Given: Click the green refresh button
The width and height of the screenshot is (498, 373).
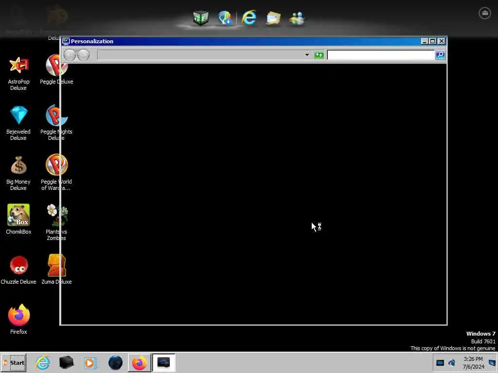Looking at the screenshot, I should point(319,55).
